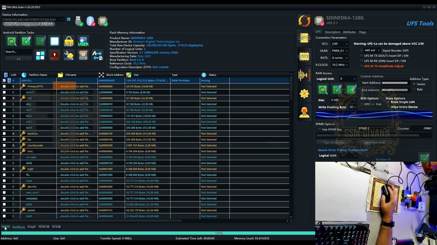Click the chip power icon beside SDINFDK4-128G
The image size is (437, 245).
319,21
